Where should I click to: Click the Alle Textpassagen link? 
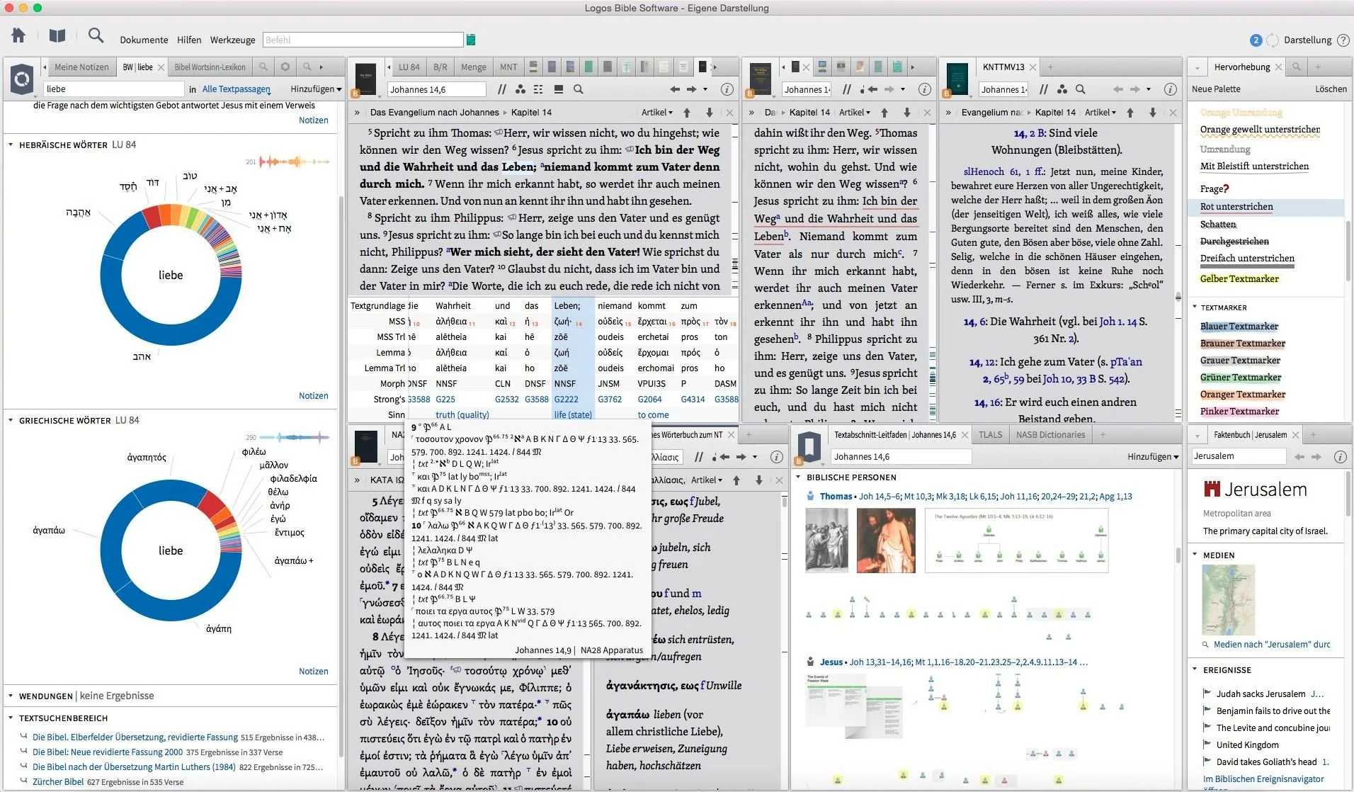(236, 89)
